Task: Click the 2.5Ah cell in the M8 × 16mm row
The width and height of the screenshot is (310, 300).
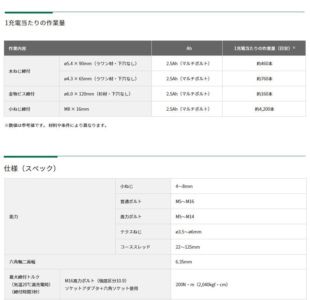Action: pyautogui.click(x=188, y=109)
